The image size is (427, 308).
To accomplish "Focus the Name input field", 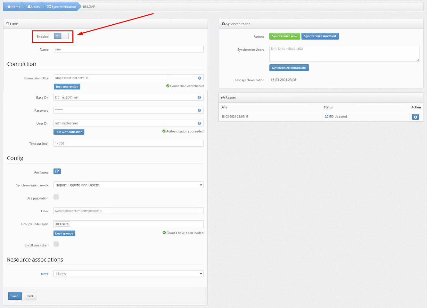I will (x=128, y=49).
